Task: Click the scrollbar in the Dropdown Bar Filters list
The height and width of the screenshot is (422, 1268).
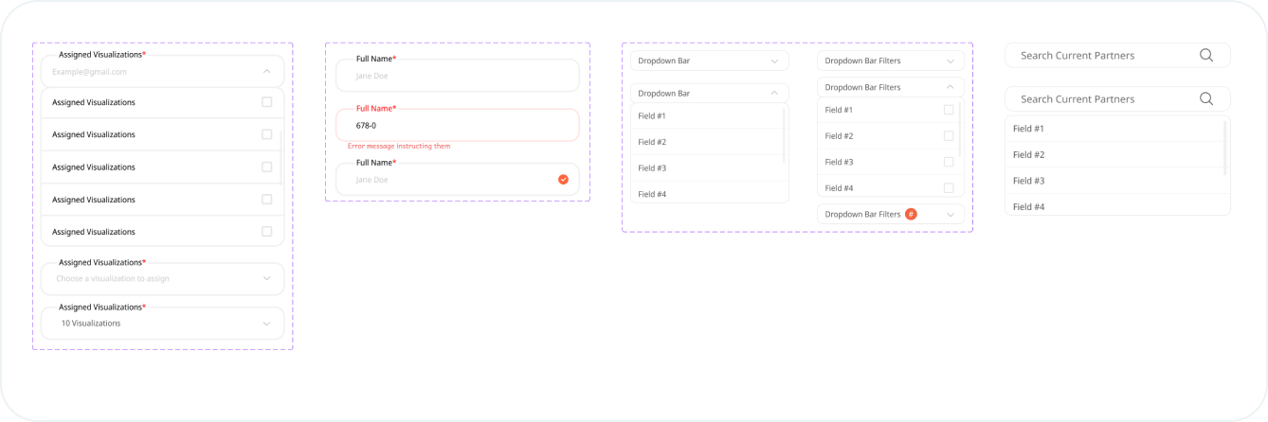Action: pos(961,130)
